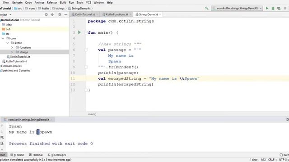The height and width of the screenshot is (162, 289).
Task: Fold the raw string block at line 6
Action: 86,50
